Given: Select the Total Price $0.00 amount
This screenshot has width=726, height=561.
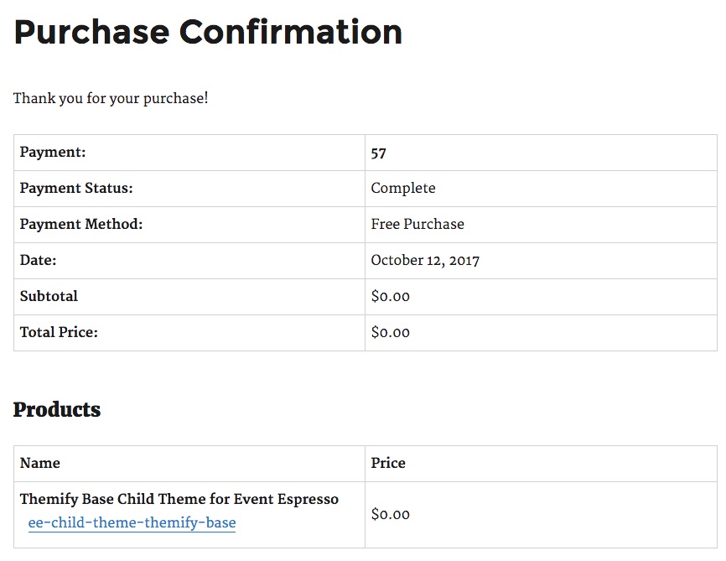Looking at the screenshot, I should (391, 333).
